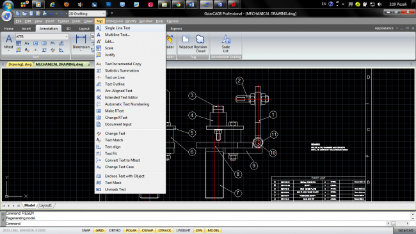Toggle SNAP mode in status bar
The image size is (416, 234).
pos(86,230)
